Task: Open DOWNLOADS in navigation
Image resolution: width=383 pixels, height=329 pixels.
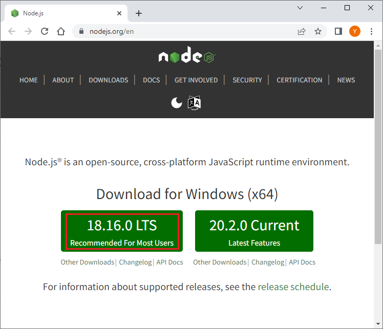Action: 109,80
